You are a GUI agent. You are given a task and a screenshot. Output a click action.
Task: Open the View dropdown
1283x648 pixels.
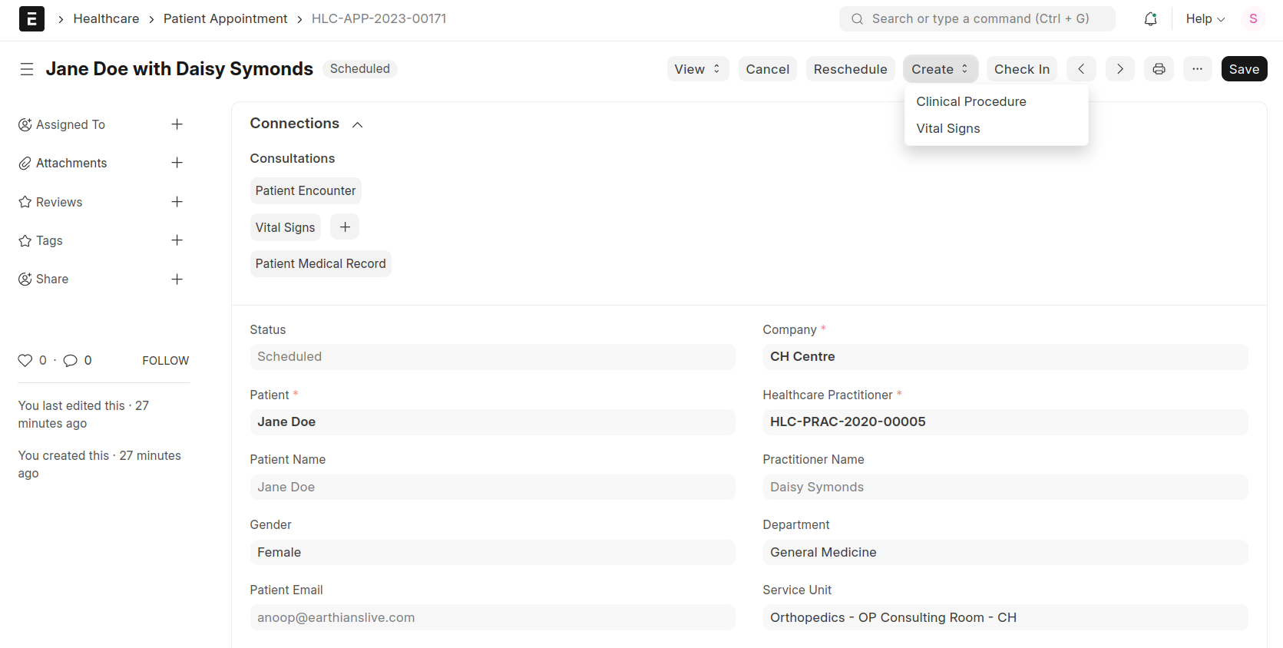click(x=697, y=69)
